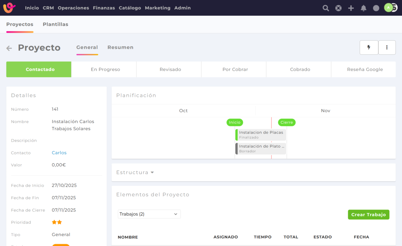Set project stage to Por Cobrar
402x246 pixels.
[x=235, y=70]
